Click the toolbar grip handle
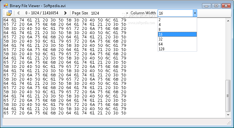Image resolution: width=234 pixels, height=128 pixels. [x=4, y=13]
